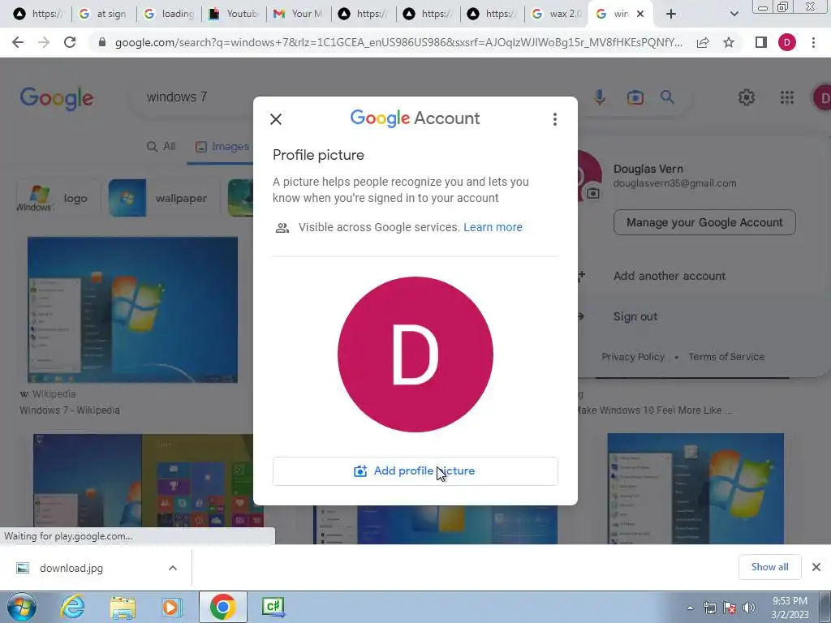The image size is (831, 623).
Task: Open Terms of Service link
Action: (x=726, y=357)
